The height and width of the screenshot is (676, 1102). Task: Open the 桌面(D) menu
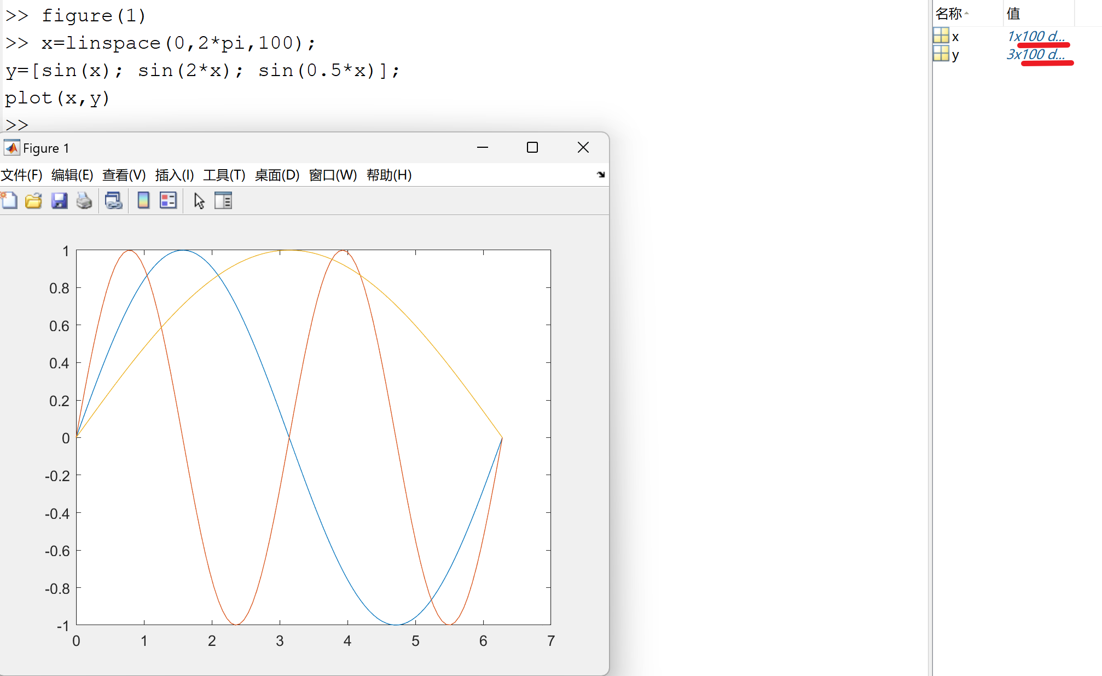(x=277, y=175)
